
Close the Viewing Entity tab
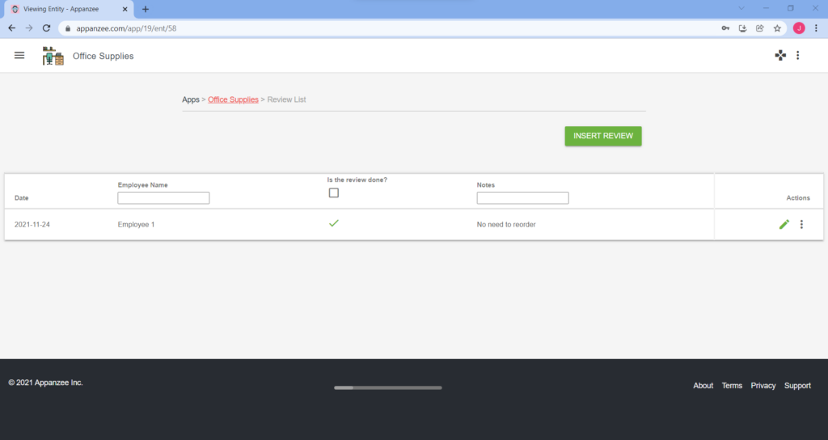click(125, 9)
